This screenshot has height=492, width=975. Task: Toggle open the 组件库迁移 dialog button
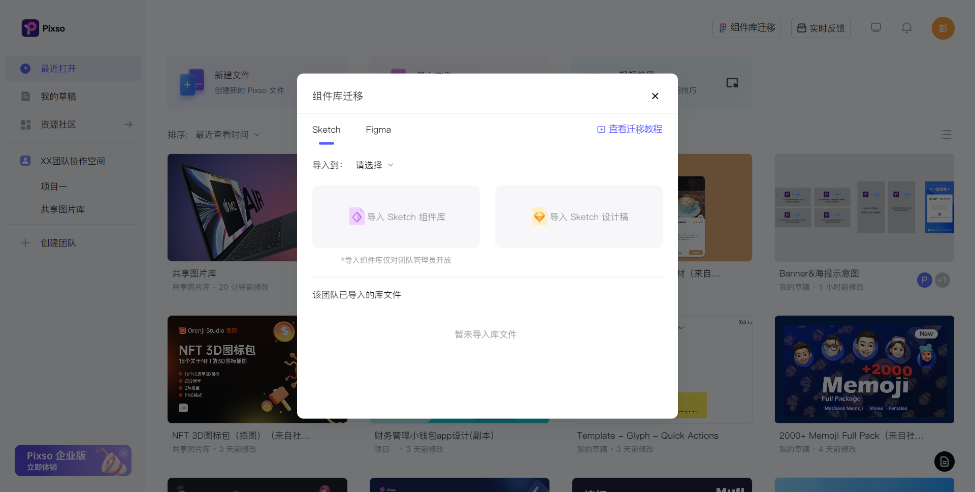click(746, 28)
